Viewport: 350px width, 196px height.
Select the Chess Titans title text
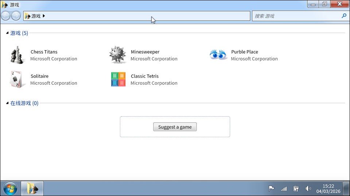click(x=44, y=52)
